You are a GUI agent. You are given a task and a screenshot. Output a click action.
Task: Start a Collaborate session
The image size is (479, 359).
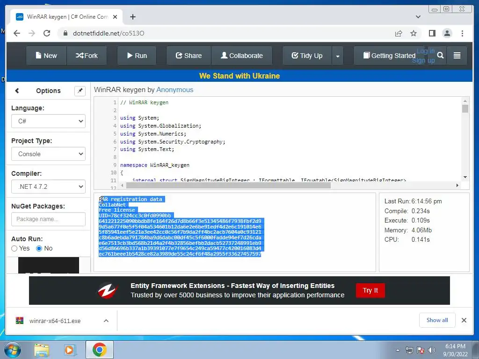pyautogui.click(x=242, y=56)
